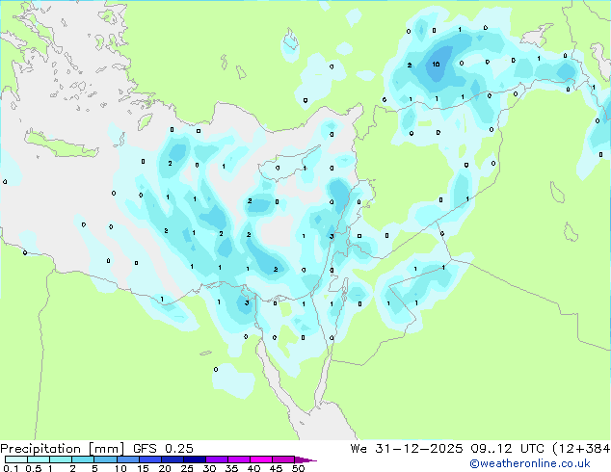The width and height of the screenshot is (611, 472).
Task: Click the 'We 31-12-2025' date text
Action: coord(407,448)
